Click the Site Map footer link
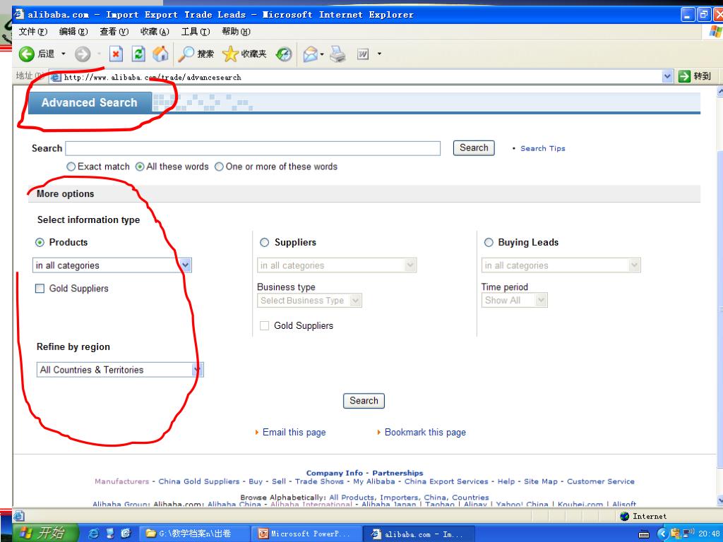The height and width of the screenshot is (542, 723). (541, 481)
